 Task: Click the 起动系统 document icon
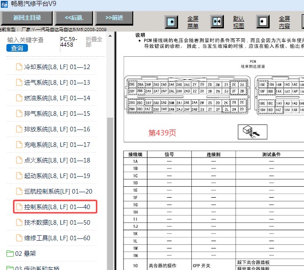tap(19, 175)
